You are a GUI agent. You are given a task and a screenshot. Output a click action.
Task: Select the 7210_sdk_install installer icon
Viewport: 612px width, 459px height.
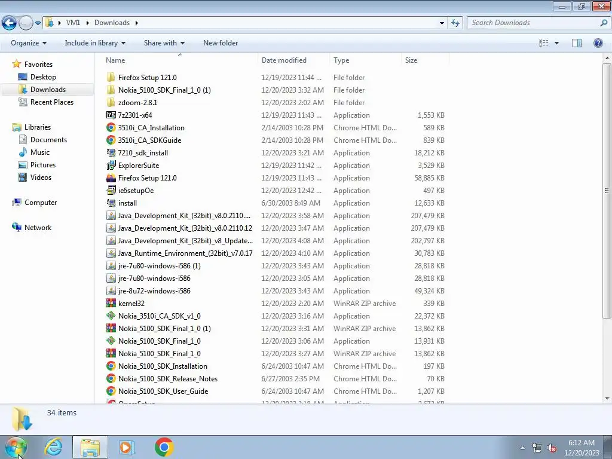(x=111, y=152)
